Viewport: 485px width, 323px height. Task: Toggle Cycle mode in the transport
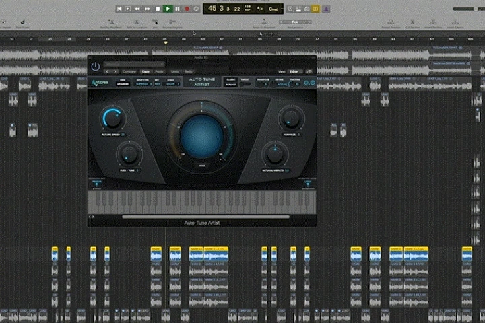coord(196,9)
